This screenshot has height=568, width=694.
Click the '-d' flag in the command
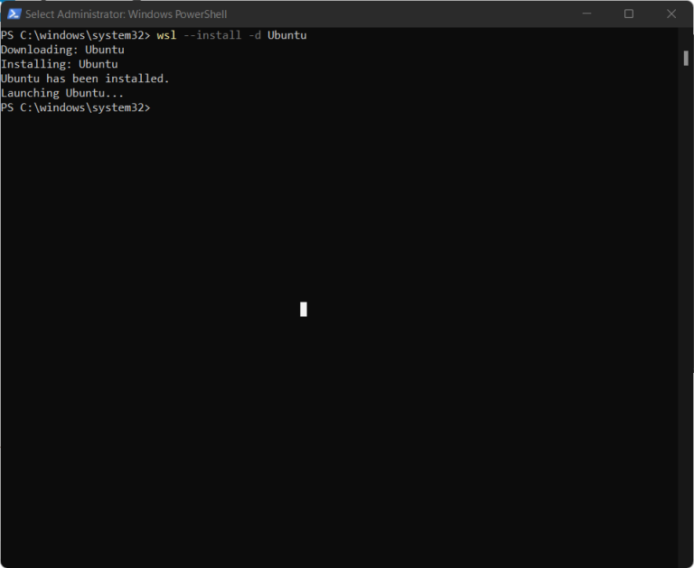pos(254,35)
